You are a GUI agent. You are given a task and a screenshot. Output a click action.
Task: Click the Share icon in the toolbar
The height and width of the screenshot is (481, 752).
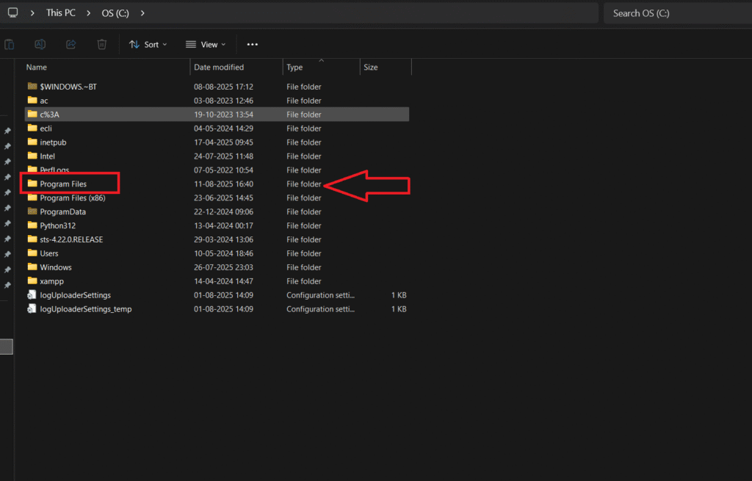[71, 45]
